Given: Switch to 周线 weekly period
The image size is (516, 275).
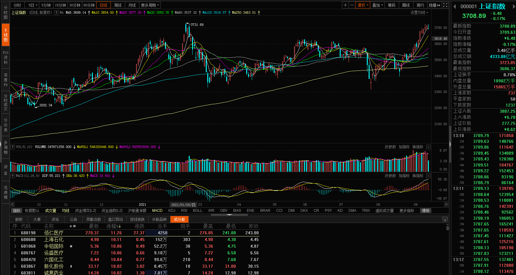Looking at the screenshot, I should pos(118,5).
